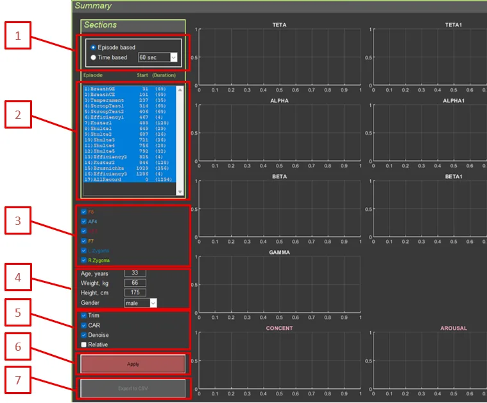The image size is (487, 403).
Task: Select the Episode based radio button
Action: pyautogui.click(x=94, y=48)
